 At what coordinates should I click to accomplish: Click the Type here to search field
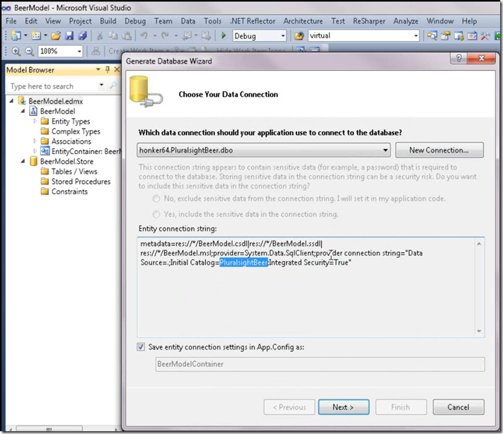pos(53,86)
